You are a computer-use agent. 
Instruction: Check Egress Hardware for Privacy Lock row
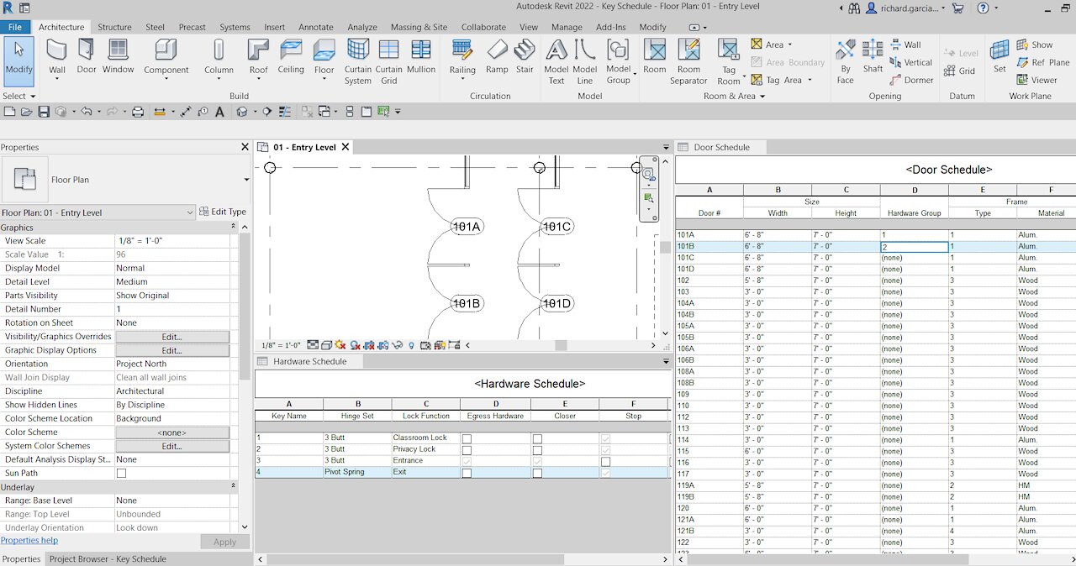(467, 450)
